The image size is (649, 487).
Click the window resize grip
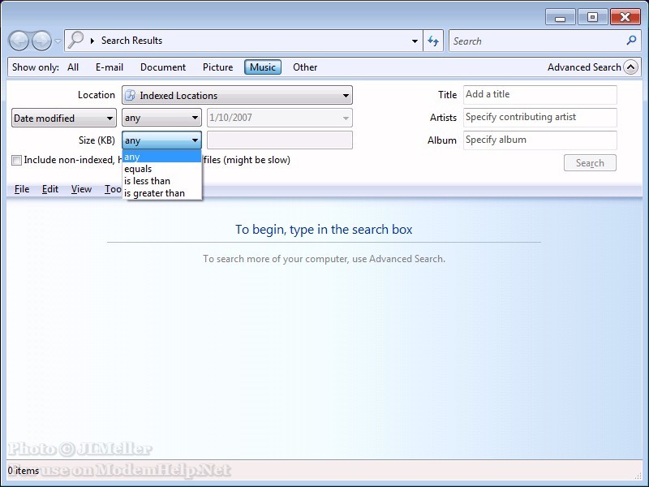point(638,476)
